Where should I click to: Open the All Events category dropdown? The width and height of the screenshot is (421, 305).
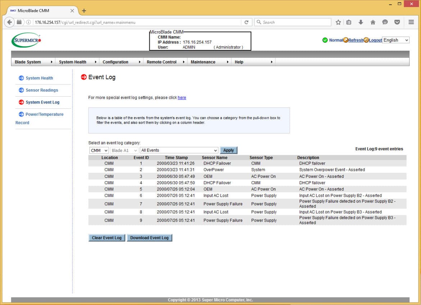(x=179, y=151)
